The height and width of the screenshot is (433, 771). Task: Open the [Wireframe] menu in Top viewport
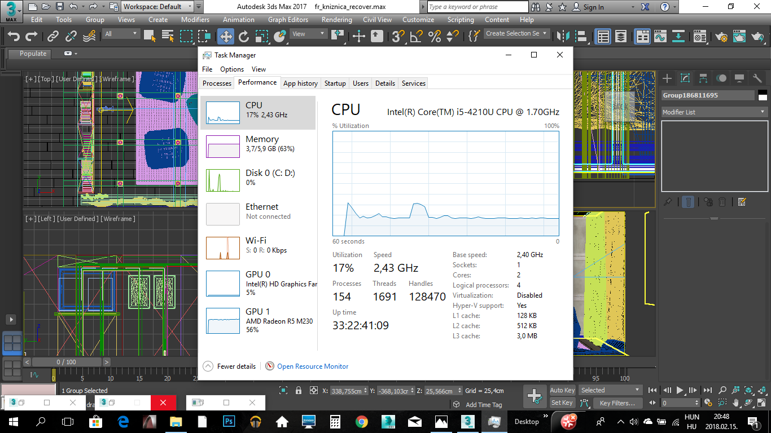point(118,79)
